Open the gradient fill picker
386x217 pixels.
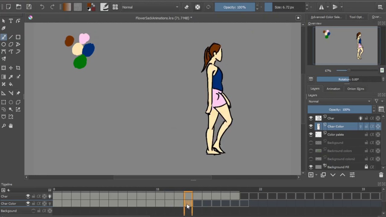point(67,7)
